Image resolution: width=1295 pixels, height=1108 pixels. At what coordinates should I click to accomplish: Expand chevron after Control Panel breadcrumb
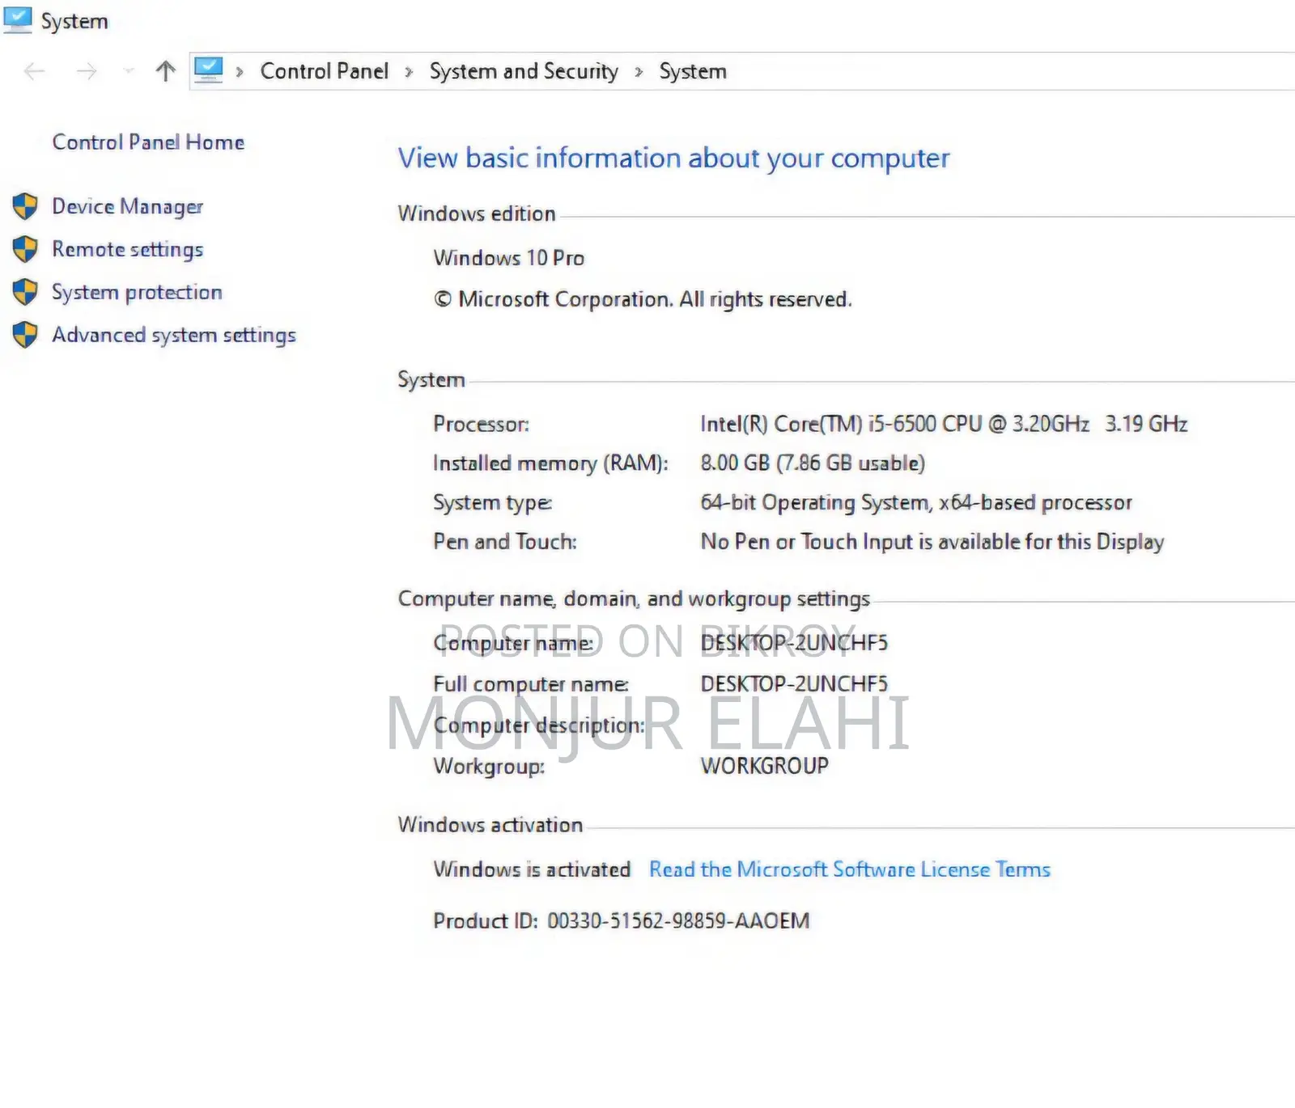[x=409, y=72]
